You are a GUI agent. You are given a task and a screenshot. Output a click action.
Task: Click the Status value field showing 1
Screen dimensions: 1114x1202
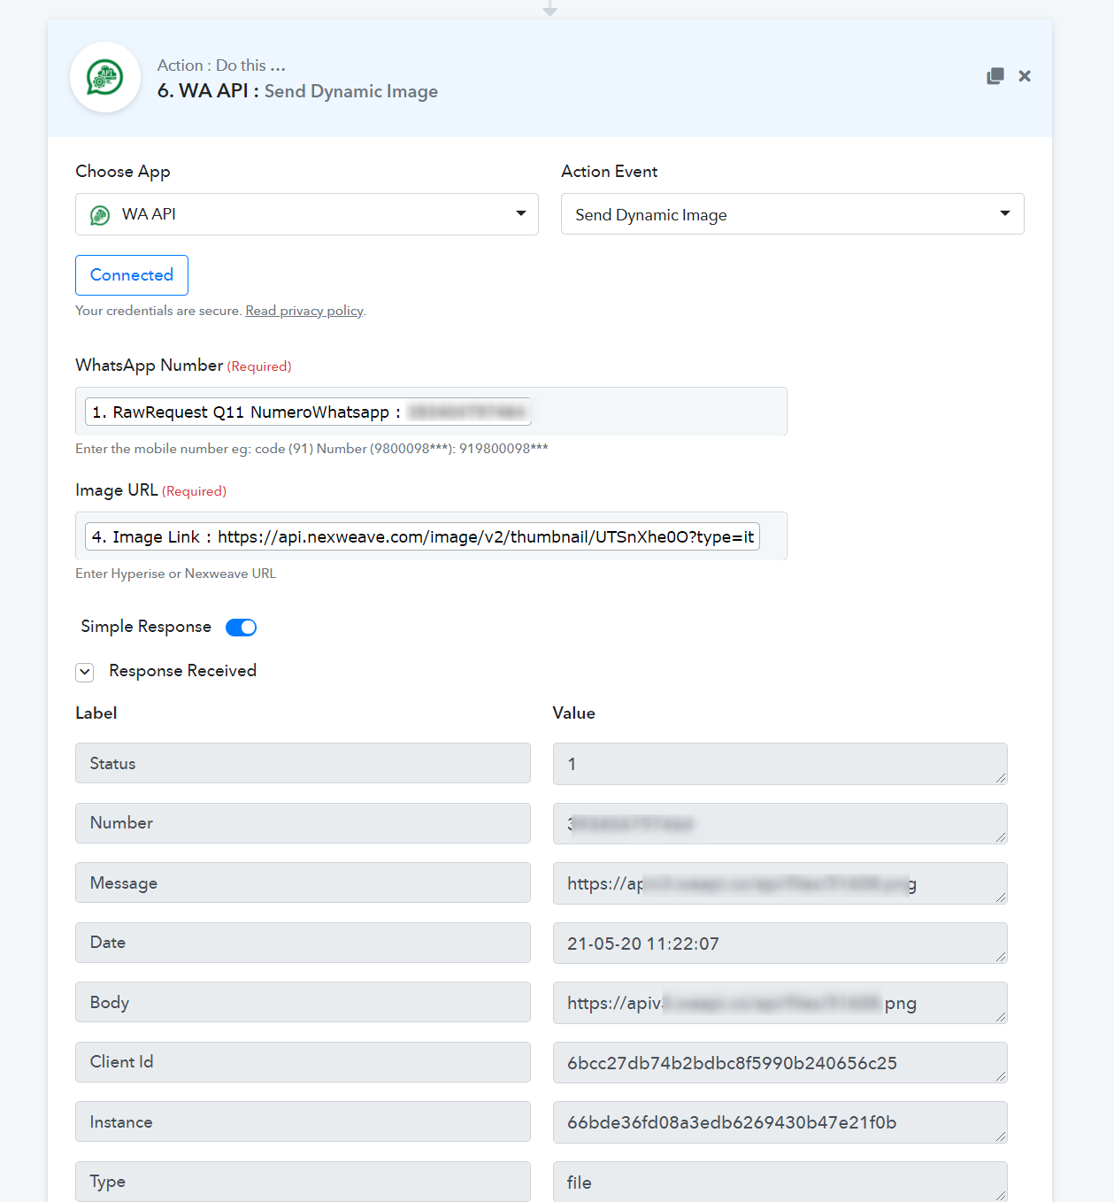coord(780,764)
